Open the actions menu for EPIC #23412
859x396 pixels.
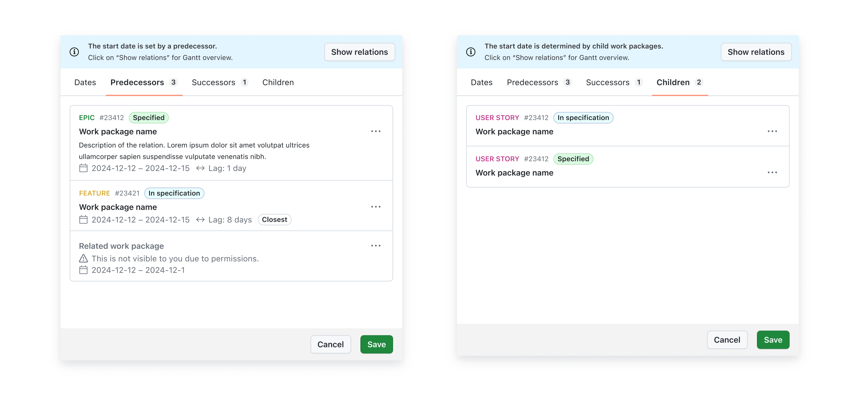tap(376, 131)
